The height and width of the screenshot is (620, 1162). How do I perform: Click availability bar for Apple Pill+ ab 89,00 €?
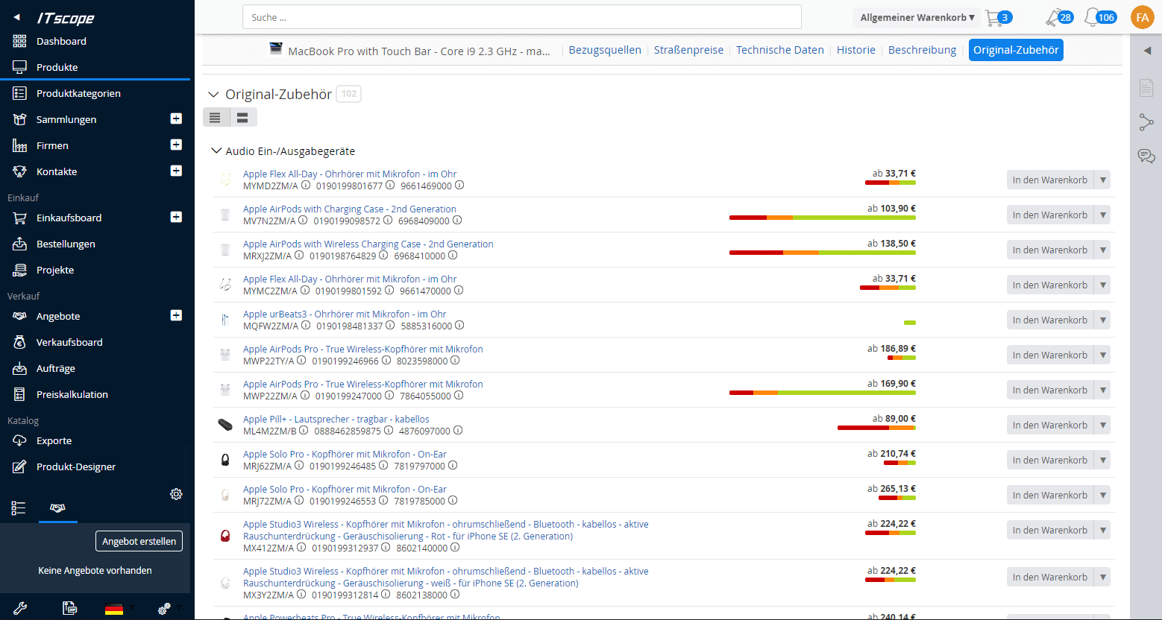[876, 428]
